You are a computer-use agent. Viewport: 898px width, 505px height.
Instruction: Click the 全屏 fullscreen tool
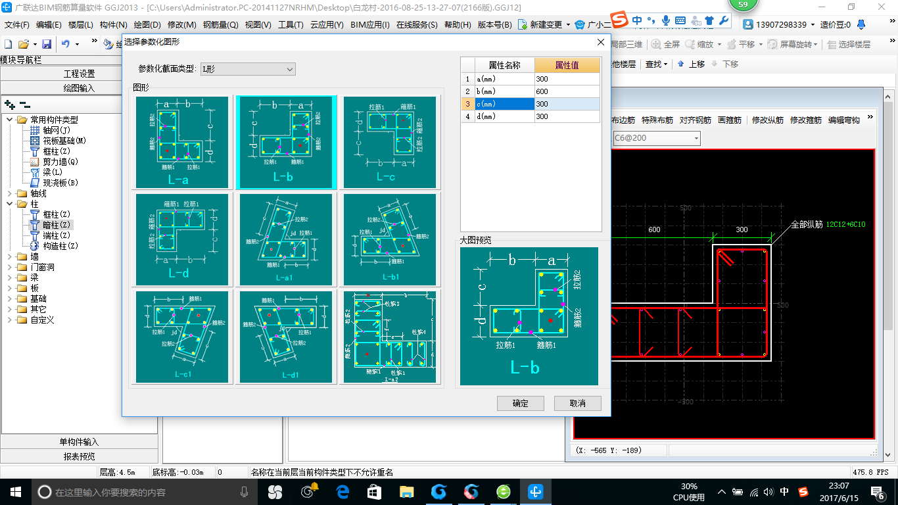tap(665, 44)
